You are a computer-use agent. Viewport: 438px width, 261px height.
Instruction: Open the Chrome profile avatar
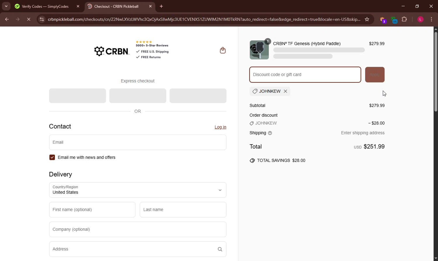point(420,20)
